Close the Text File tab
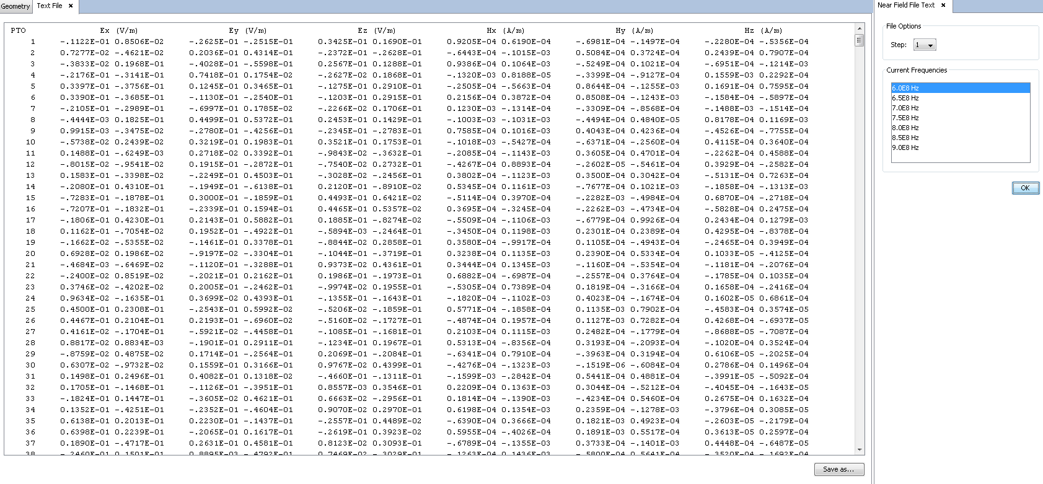The image size is (1043, 484). click(71, 6)
